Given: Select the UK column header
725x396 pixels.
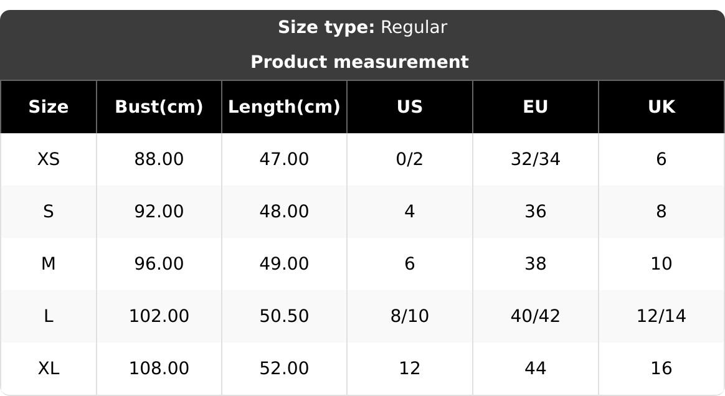Looking at the screenshot, I should click(661, 107).
